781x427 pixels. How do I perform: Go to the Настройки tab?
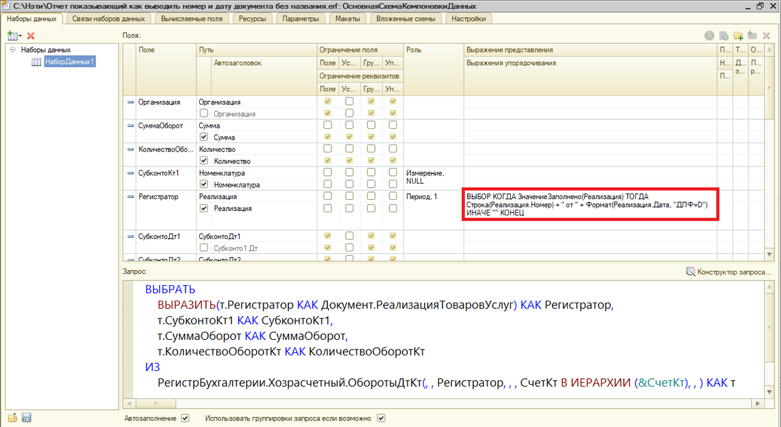click(469, 19)
